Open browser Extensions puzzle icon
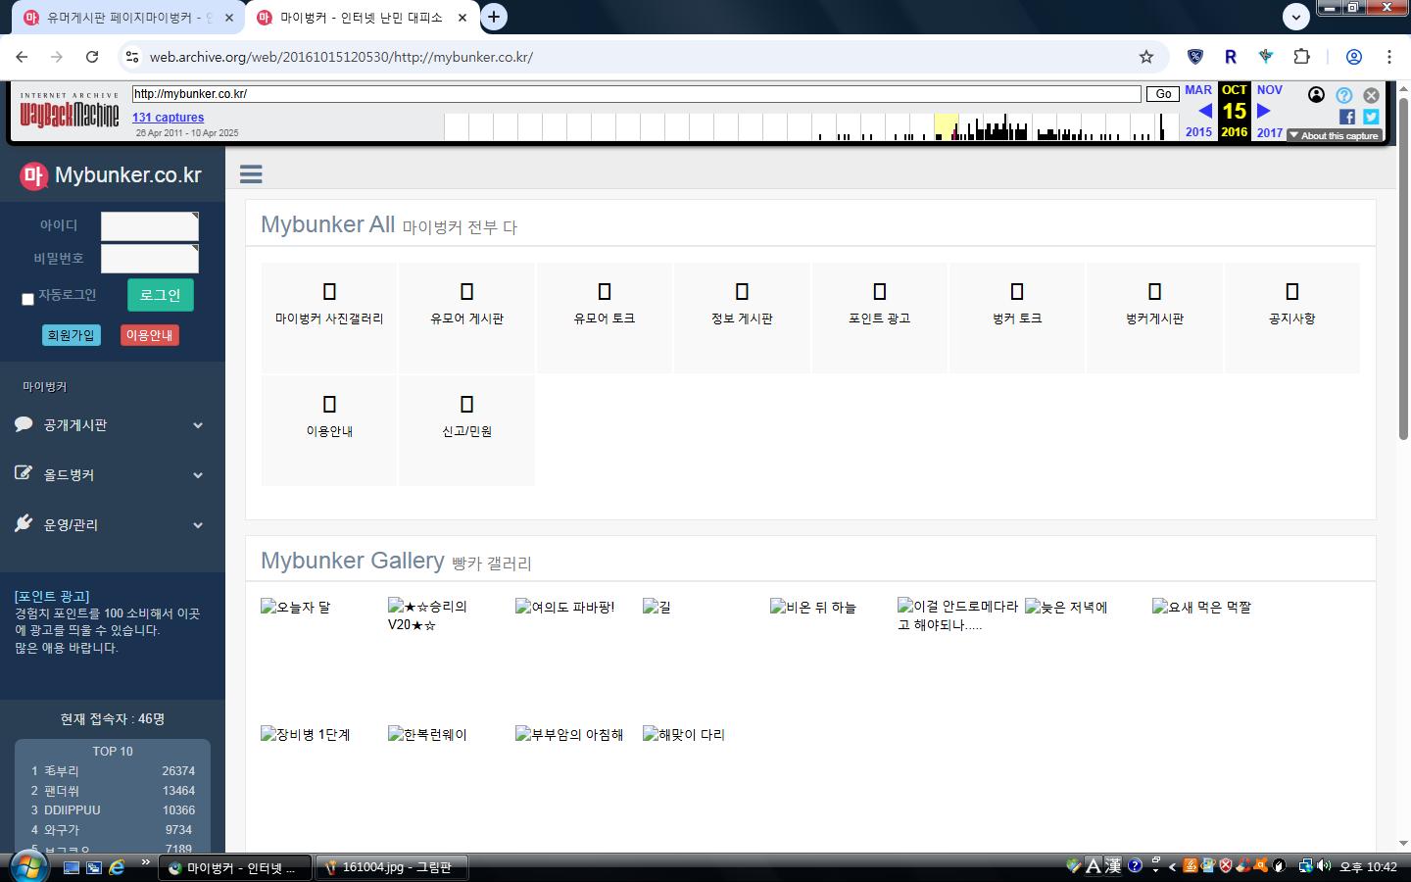This screenshot has width=1411, height=882. coord(1301,57)
